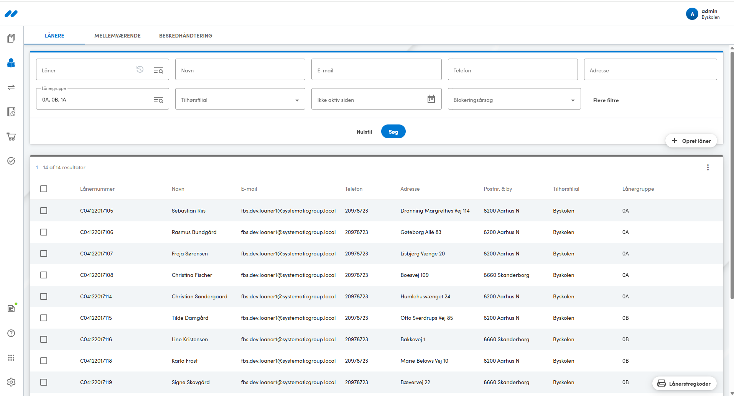Open the notes icon with green dot
734x396 pixels.
[11, 309]
